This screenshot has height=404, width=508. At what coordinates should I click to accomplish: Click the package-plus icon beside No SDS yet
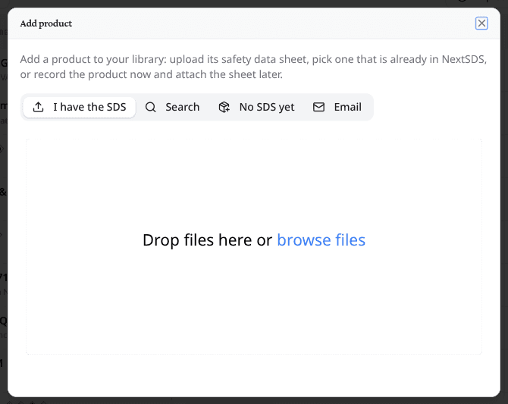[224, 107]
